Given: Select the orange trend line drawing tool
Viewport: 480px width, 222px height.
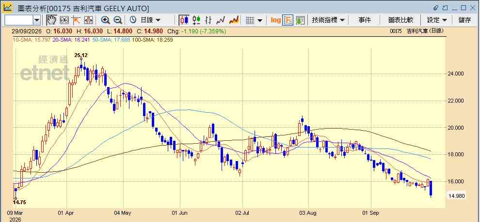Looking at the screenshot, I should point(76,20).
